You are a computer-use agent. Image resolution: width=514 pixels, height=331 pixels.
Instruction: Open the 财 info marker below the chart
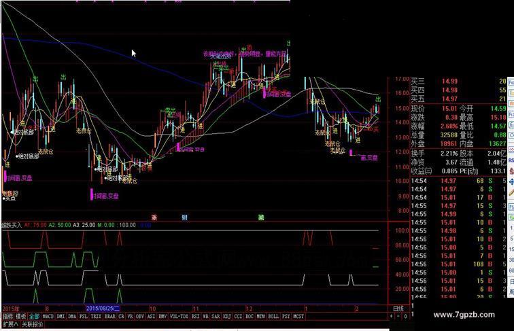pyautogui.click(x=184, y=217)
